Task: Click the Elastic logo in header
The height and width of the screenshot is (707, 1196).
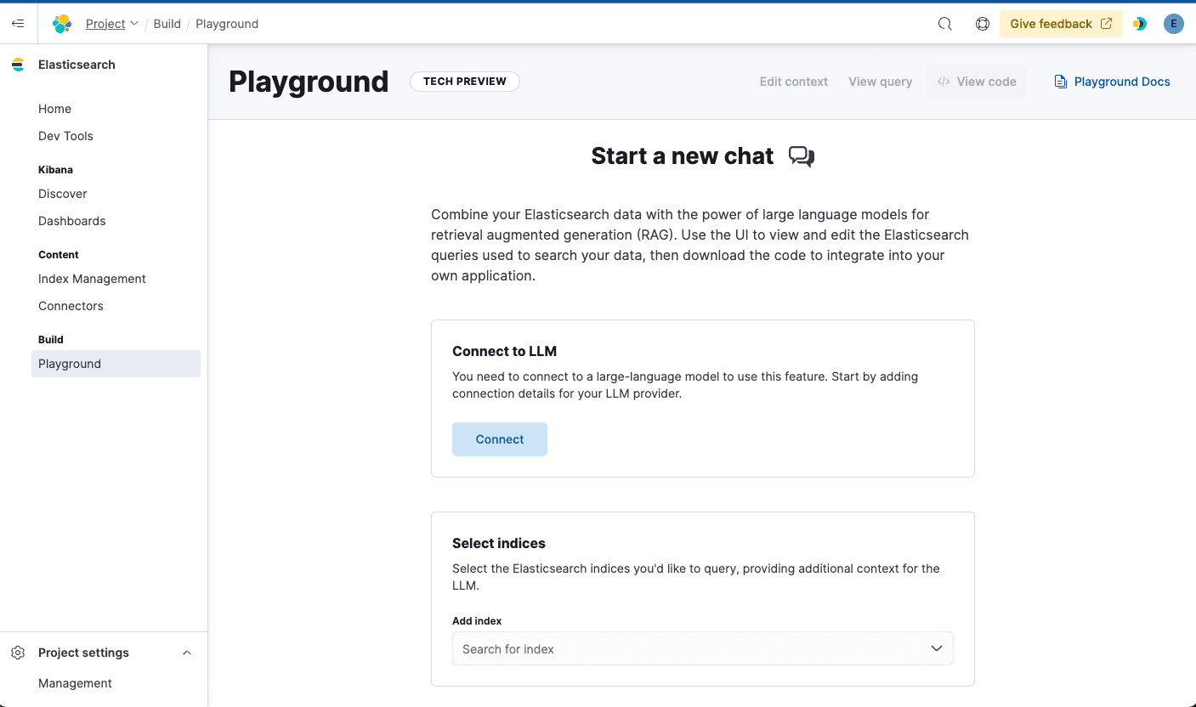Action: click(x=62, y=24)
